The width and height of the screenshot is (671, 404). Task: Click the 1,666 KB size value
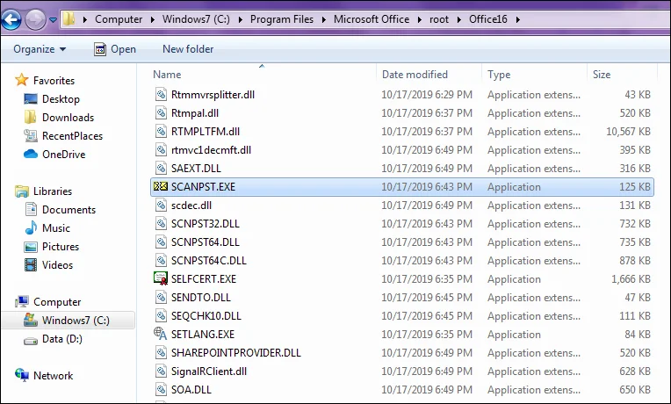point(631,279)
